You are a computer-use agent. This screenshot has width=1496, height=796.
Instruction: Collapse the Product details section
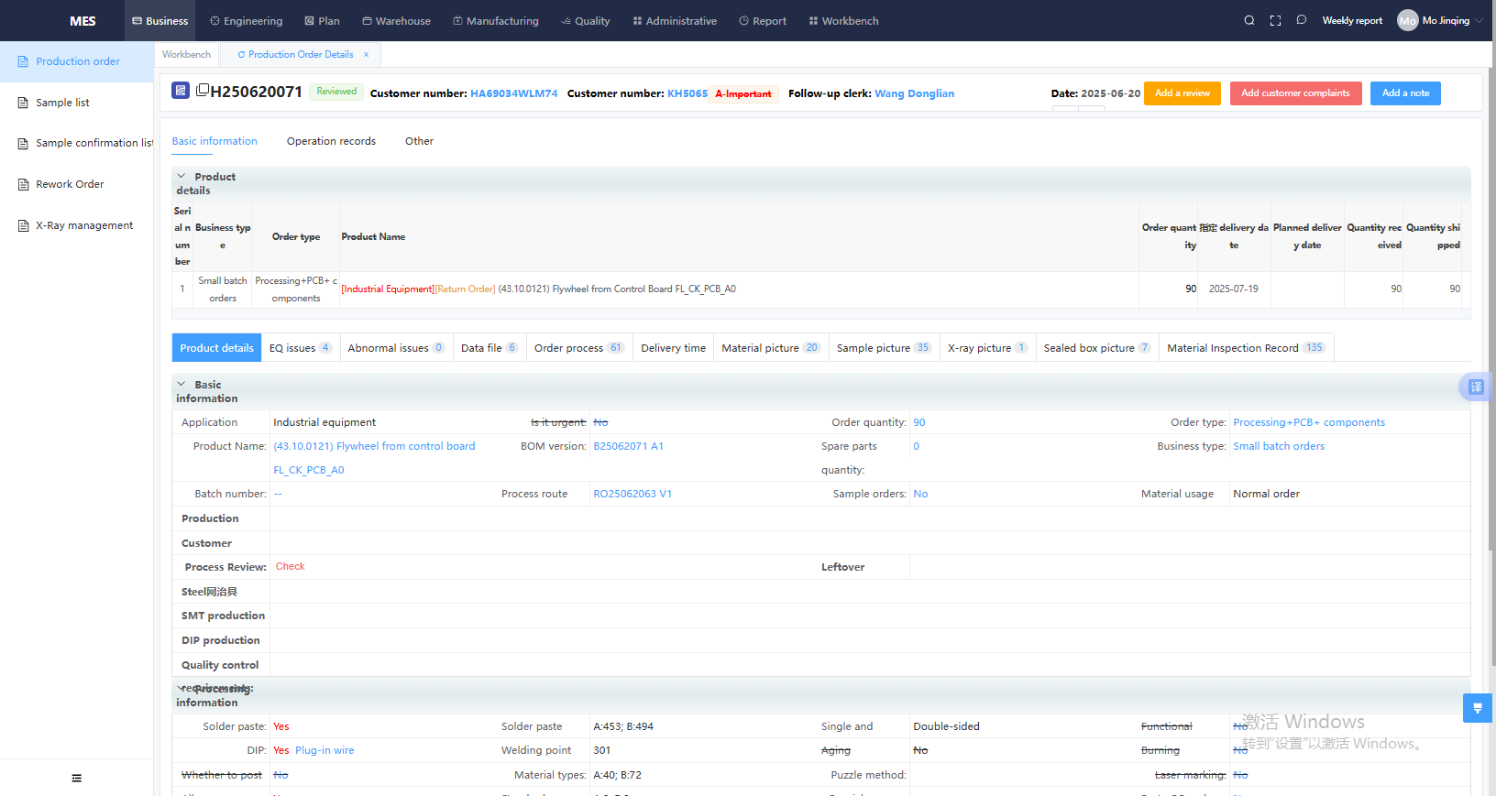pos(181,176)
